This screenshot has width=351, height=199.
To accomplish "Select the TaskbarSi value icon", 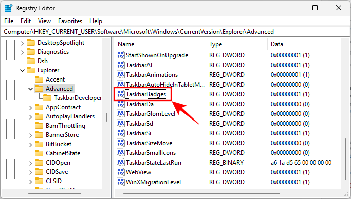I will [x=121, y=133].
